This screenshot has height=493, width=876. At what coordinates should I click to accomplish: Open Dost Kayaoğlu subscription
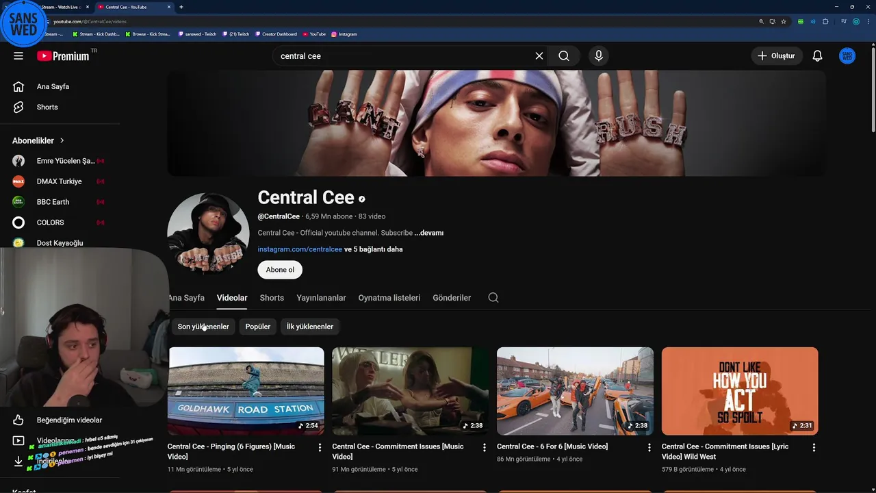point(60,242)
